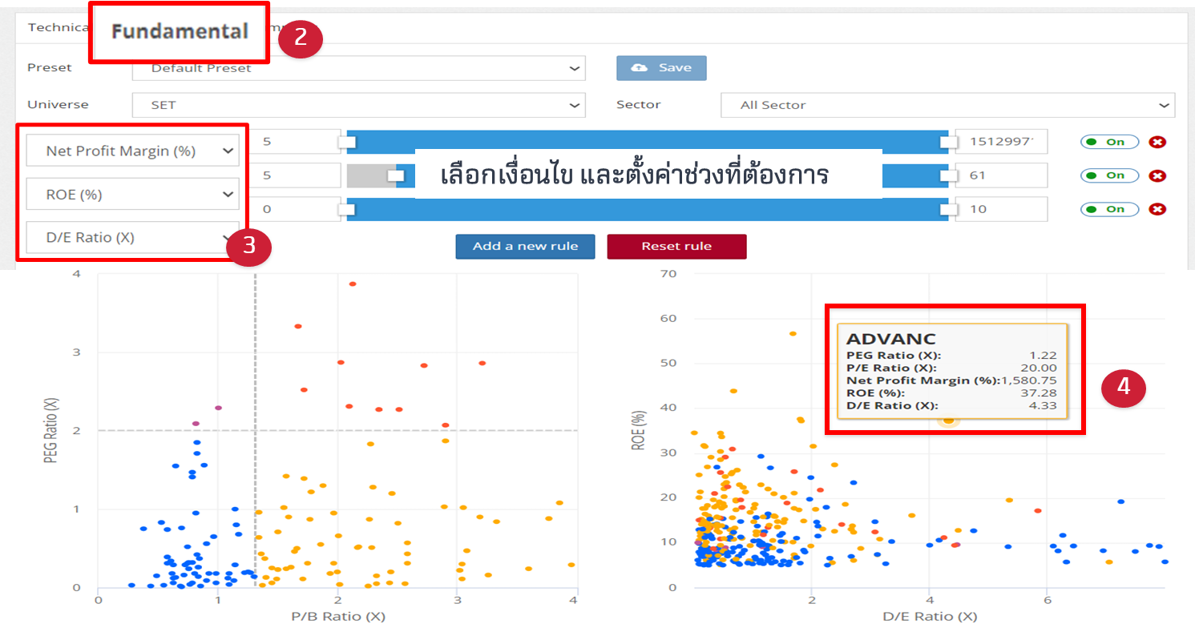Click the D/E Ratio maximum value field
The height and width of the screenshot is (640, 1195).
point(1000,209)
